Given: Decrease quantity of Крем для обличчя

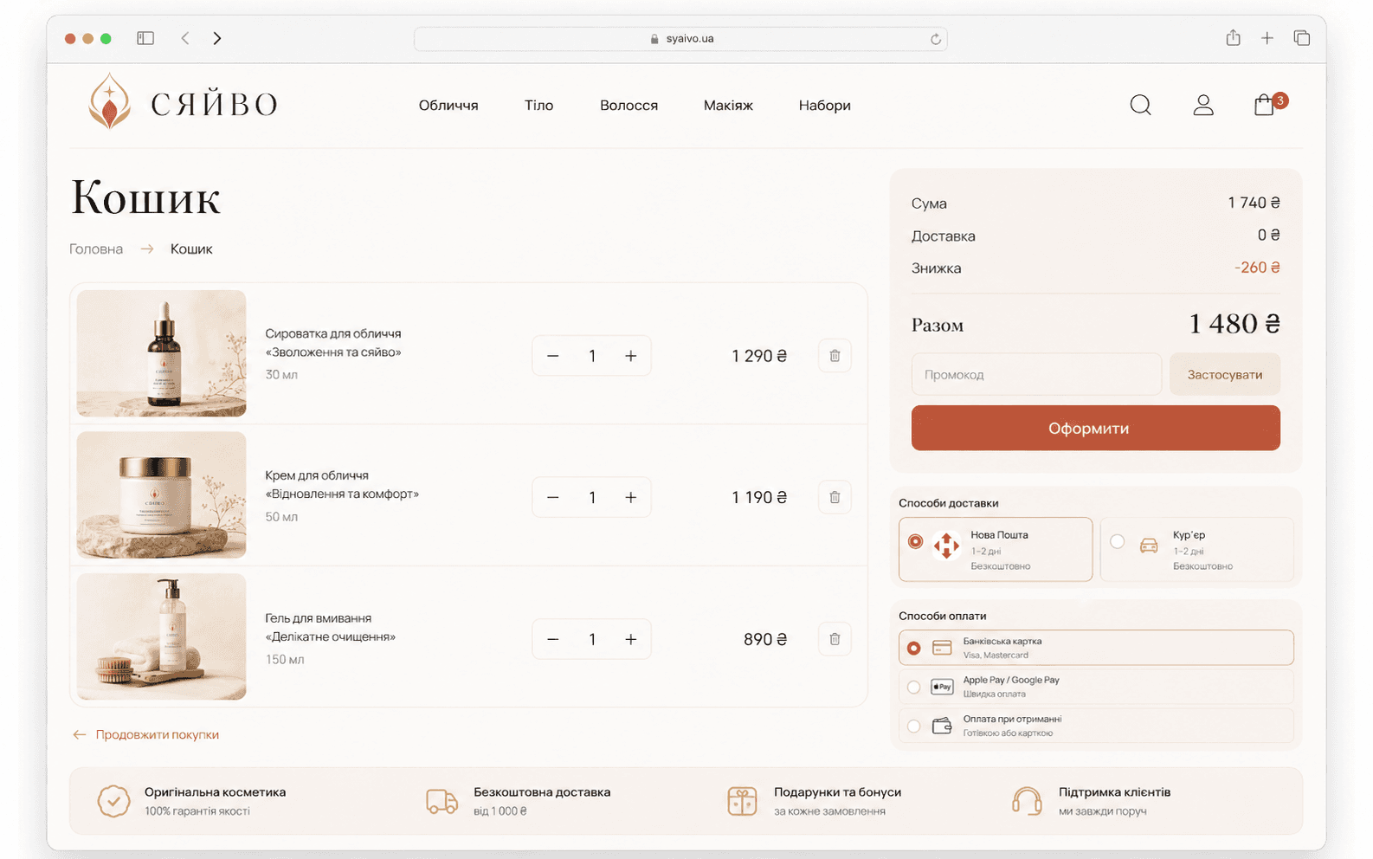Looking at the screenshot, I should click(553, 497).
